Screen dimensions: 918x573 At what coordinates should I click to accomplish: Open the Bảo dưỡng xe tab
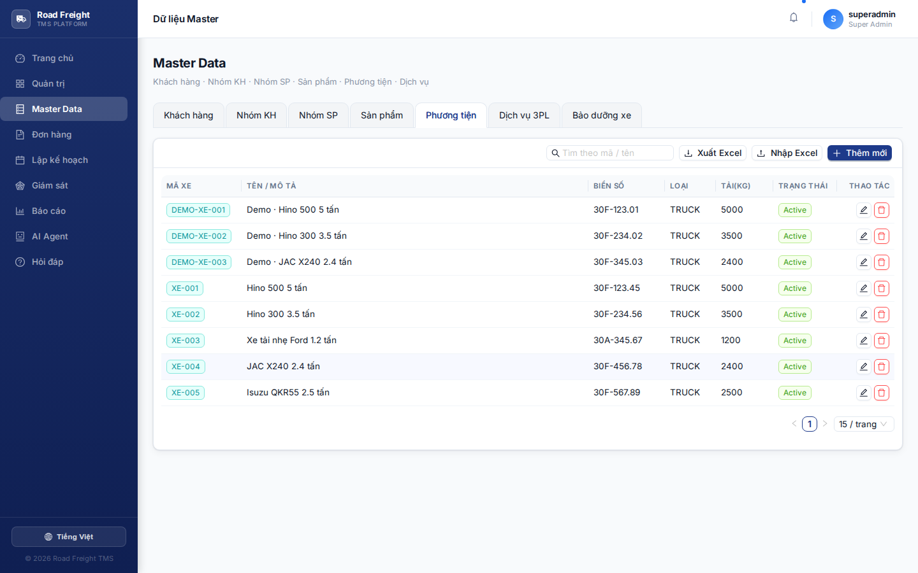click(602, 115)
